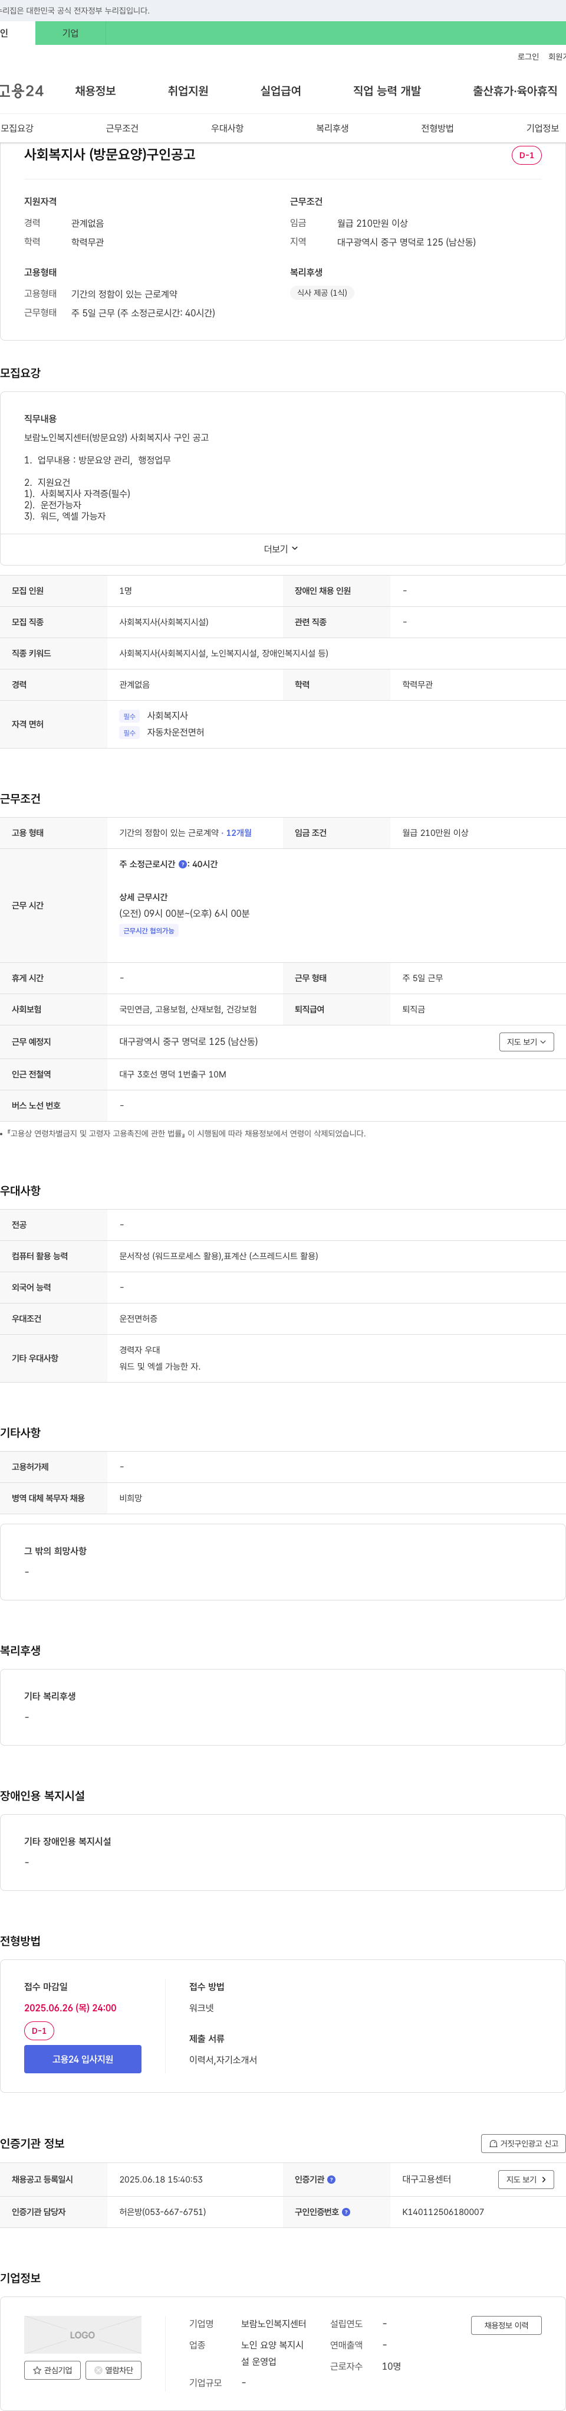Open the 출산휴가·육아휴직 menu
Viewport: 566px width, 2411px height.
[x=515, y=91]
